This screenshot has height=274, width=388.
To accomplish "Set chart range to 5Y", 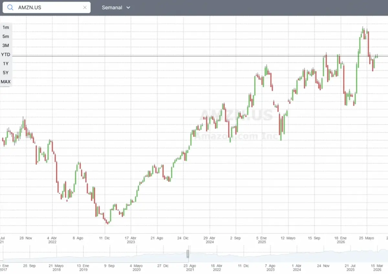I will click(x=6, y=73).
